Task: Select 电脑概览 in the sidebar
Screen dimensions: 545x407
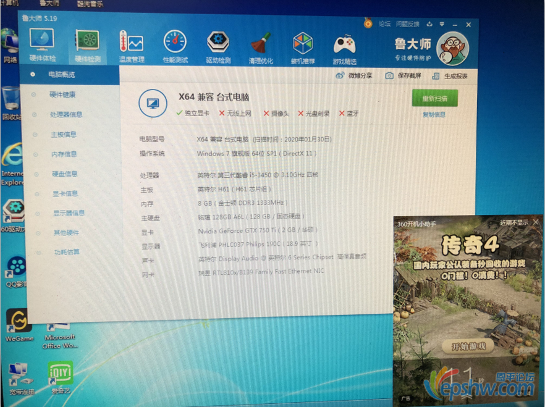Action: click(x=69, y=74)
